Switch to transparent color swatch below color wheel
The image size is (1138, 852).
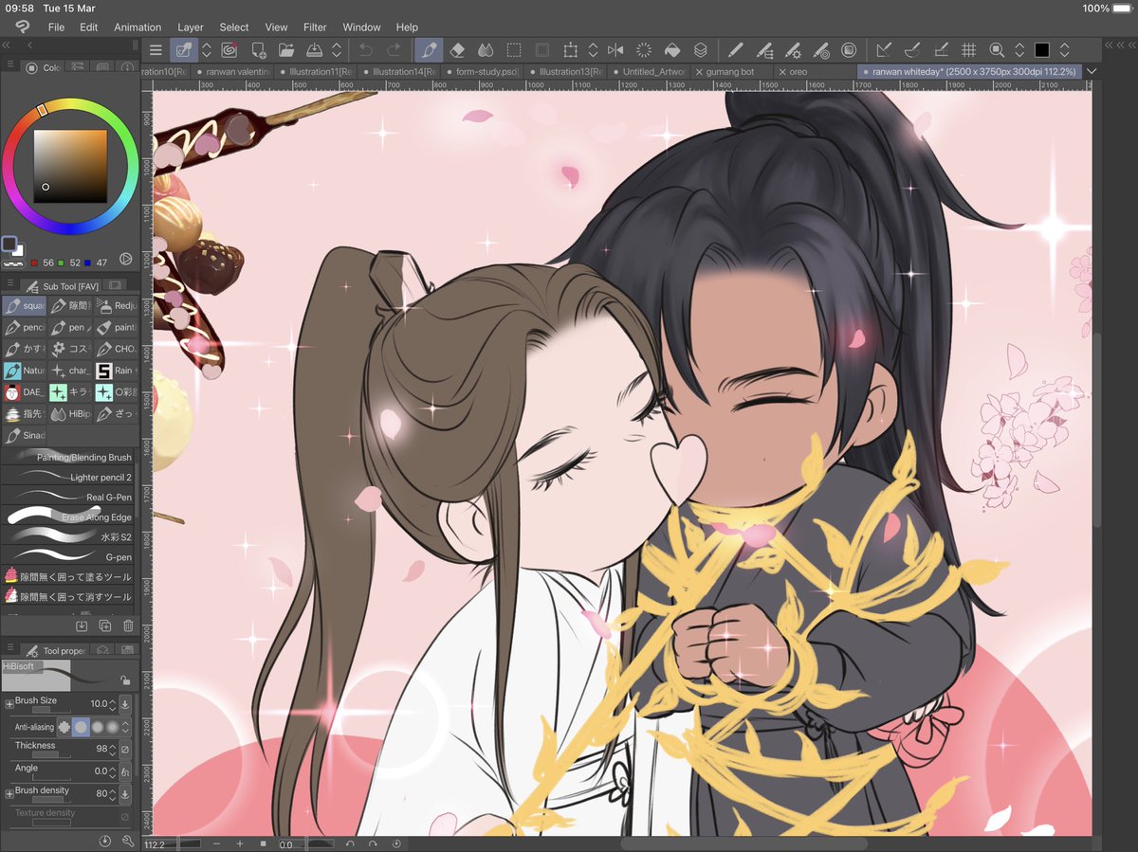[x=11, y=262]
